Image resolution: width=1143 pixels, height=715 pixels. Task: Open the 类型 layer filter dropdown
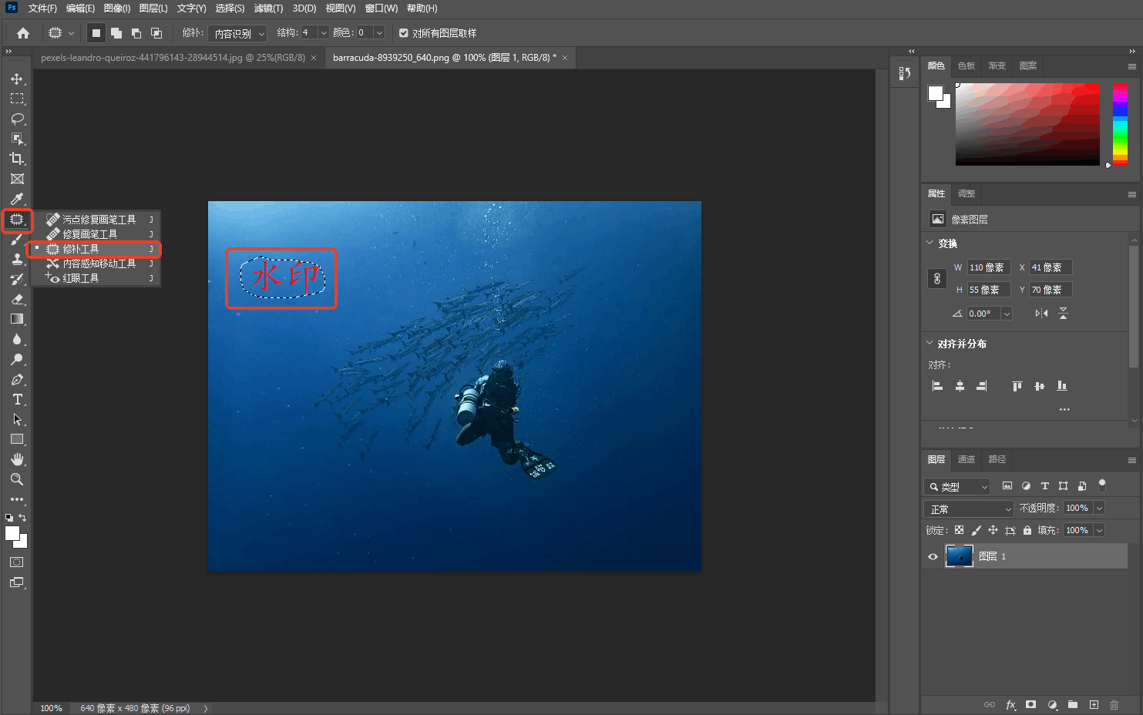tap(956, 486)
